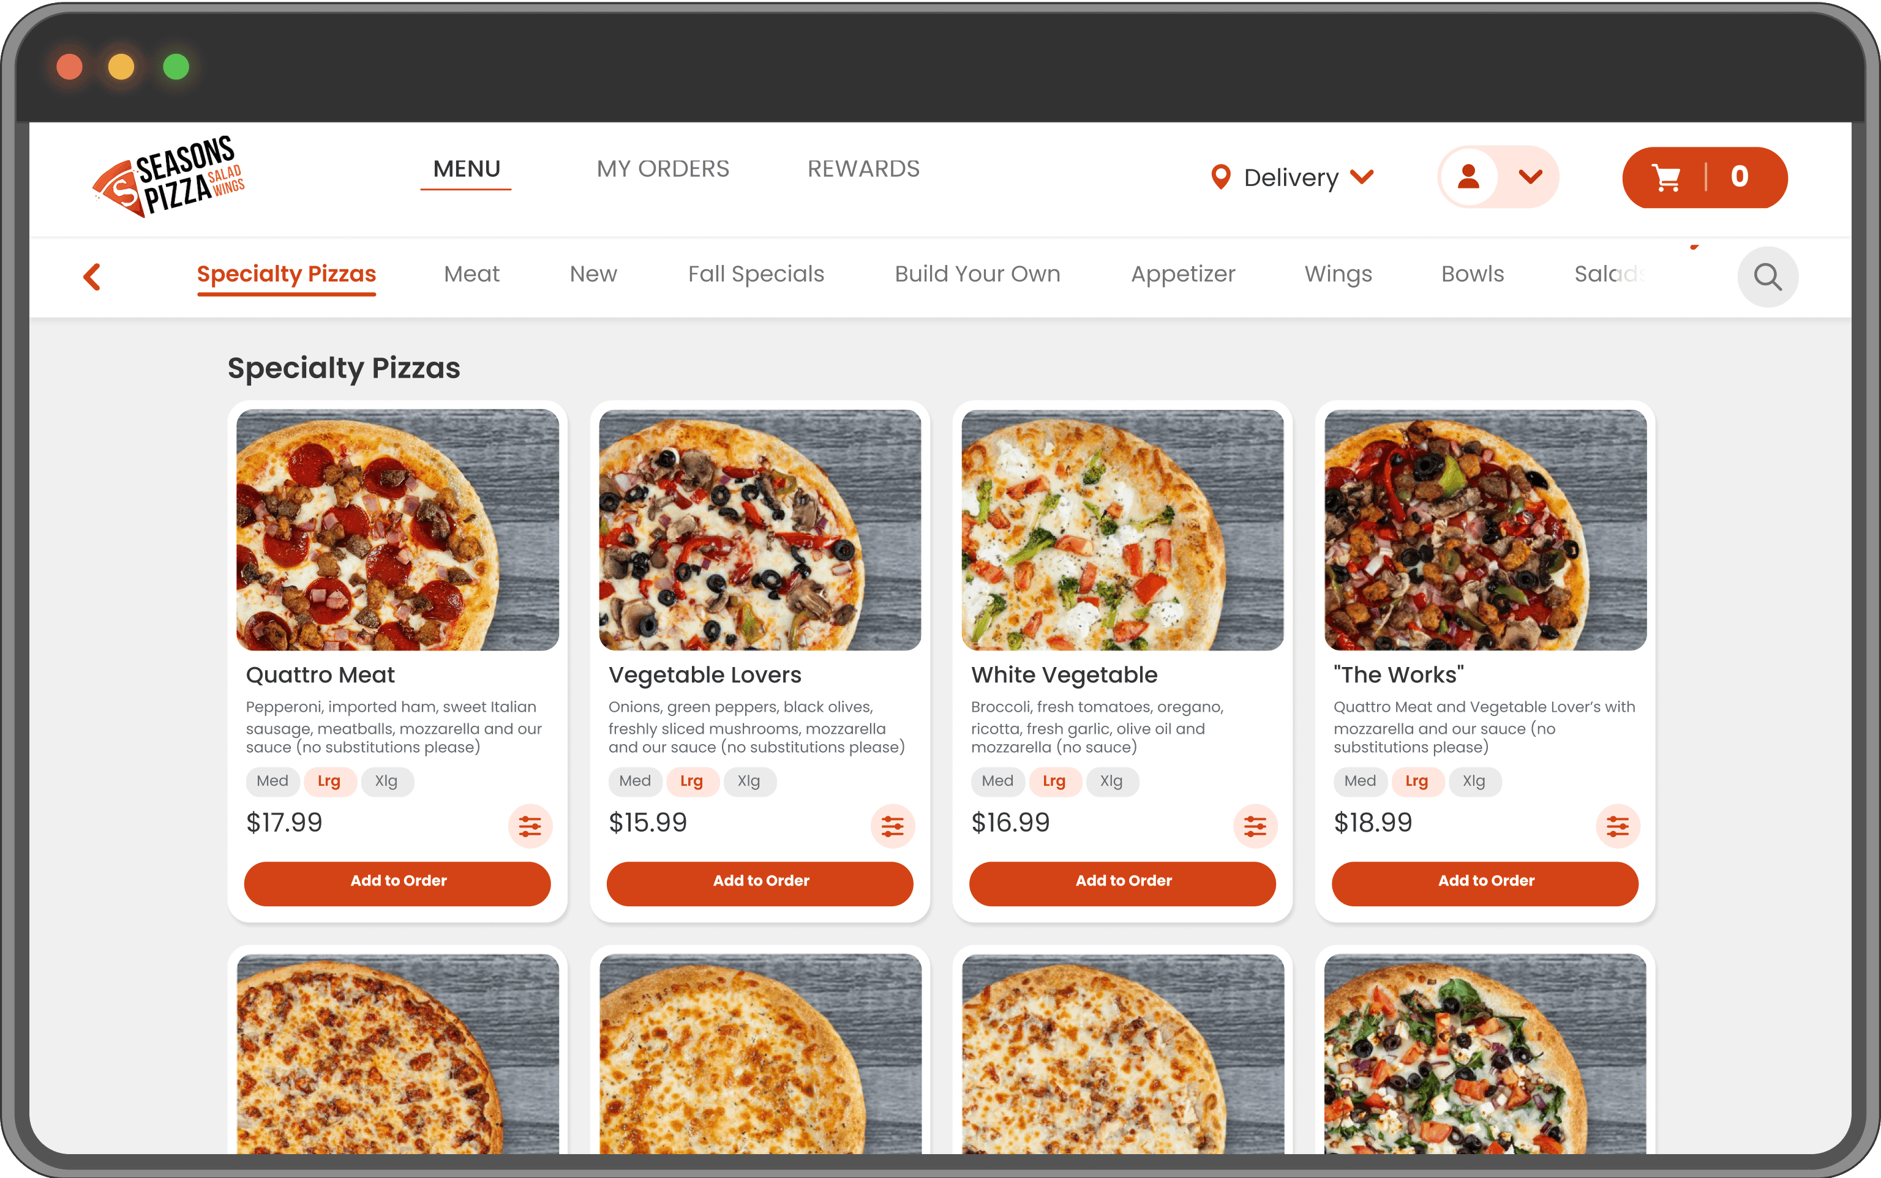Viewport: 1881px width, 1178px height.
Task: Expand the account menu chevron
Action: pos(1530,177)
